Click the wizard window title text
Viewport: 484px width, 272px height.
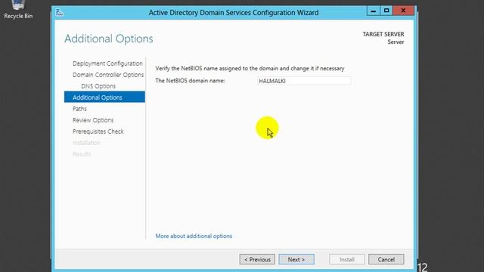click(x=234, y=13)
